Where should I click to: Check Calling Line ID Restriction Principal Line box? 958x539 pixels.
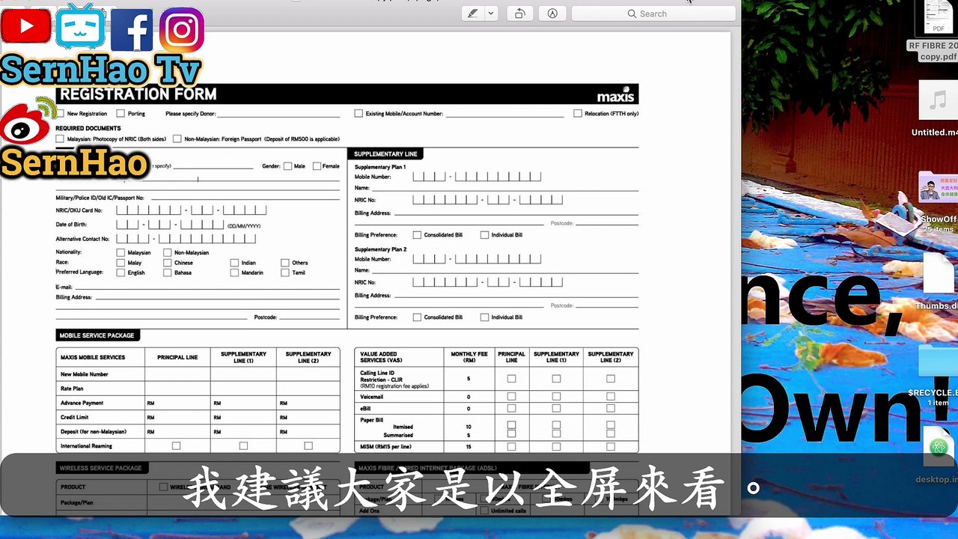511,379
